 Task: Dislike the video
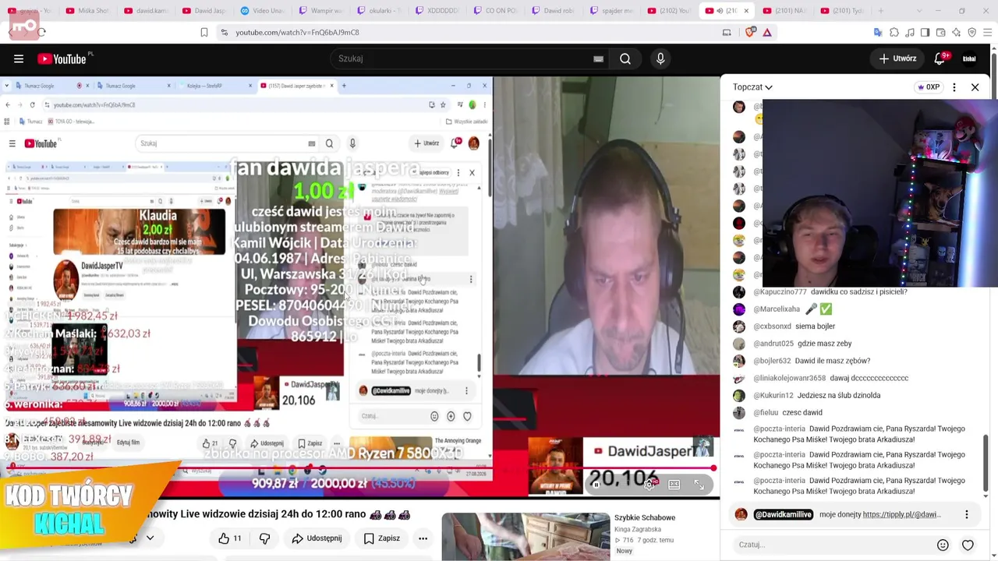click(x=264, y=538)
